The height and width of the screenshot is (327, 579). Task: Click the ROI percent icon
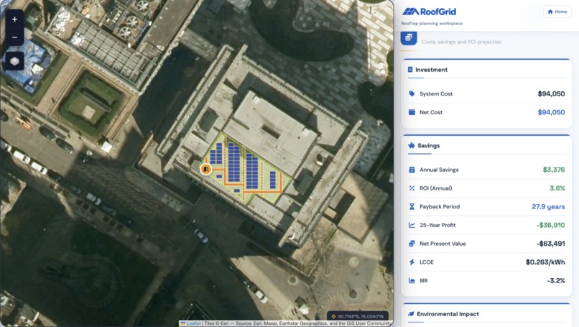(412, 188)
